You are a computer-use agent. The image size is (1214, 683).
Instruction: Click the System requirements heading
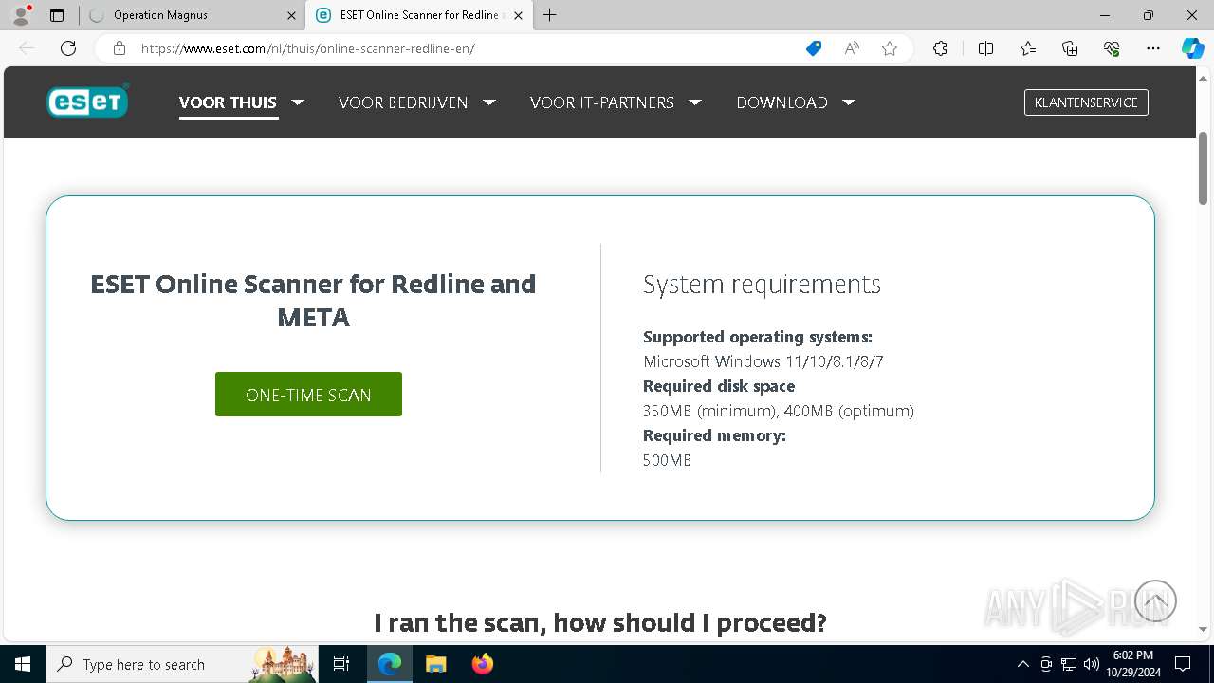click(x=762, y=284)
